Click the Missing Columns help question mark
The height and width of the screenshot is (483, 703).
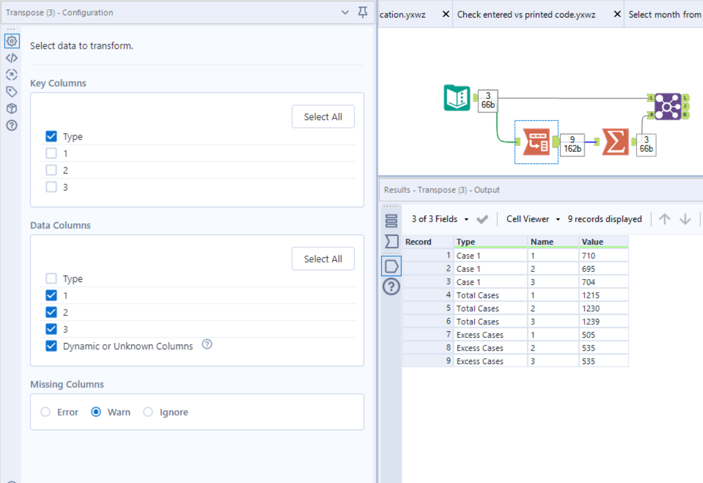(206, 345)
